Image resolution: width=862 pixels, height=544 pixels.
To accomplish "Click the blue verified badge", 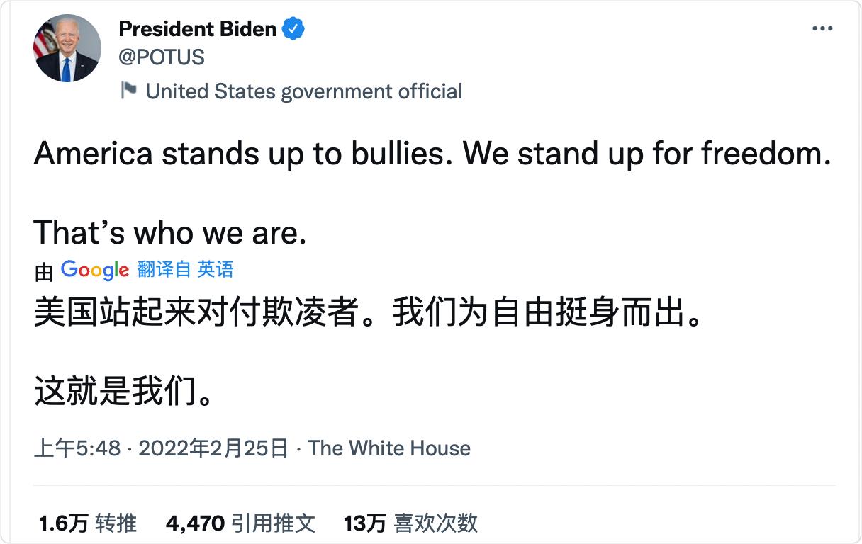I will (293, 29).
